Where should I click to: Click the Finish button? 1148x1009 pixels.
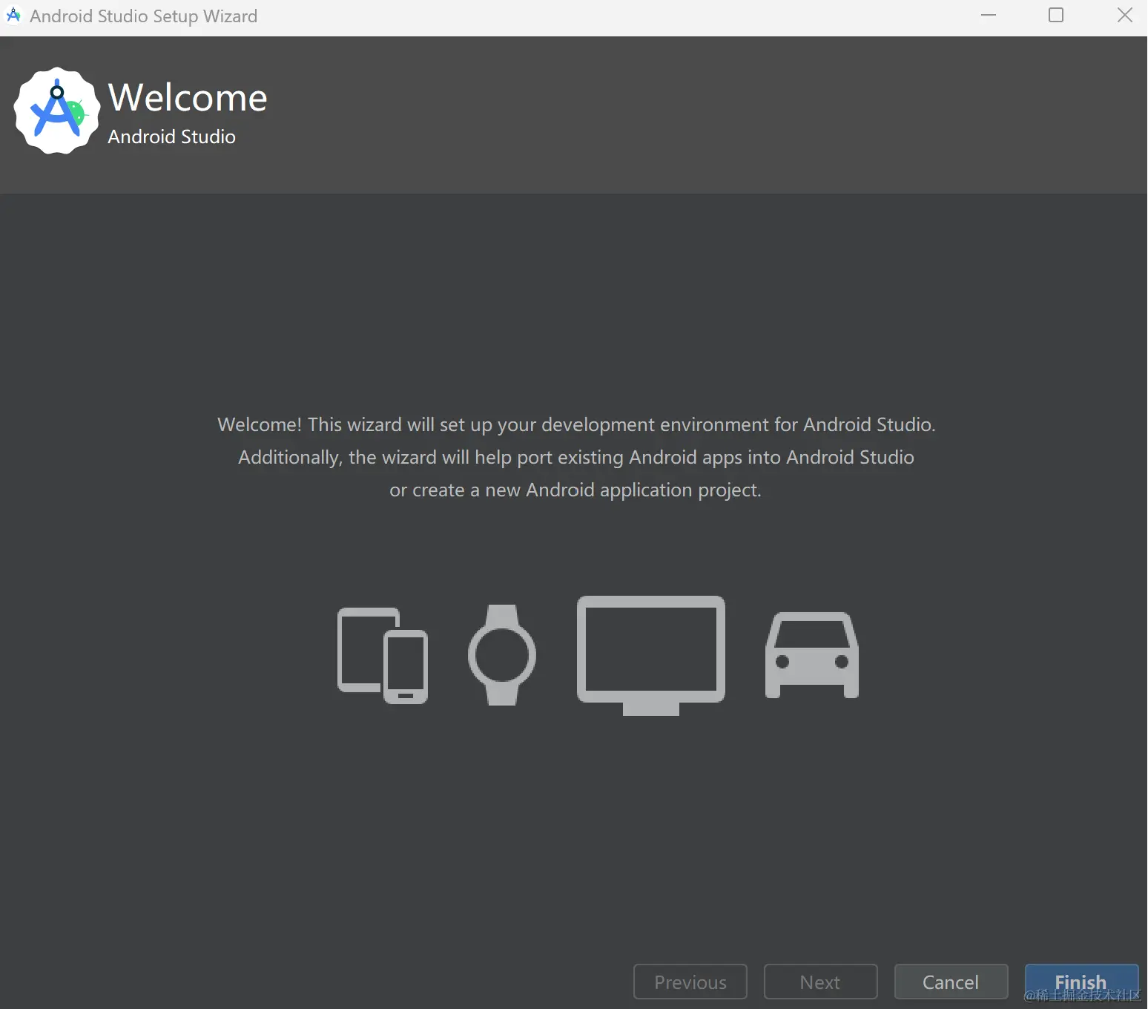(1081, 982)
